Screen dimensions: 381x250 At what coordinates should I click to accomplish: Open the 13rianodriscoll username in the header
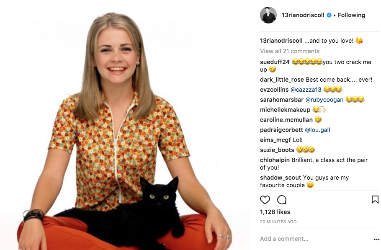pos(303,15)
